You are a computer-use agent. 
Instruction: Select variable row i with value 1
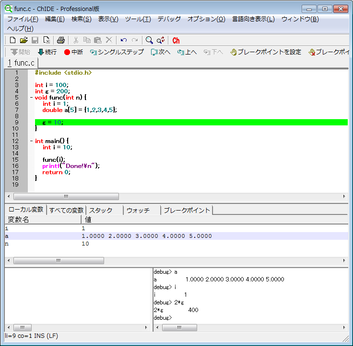click(176, 228)
